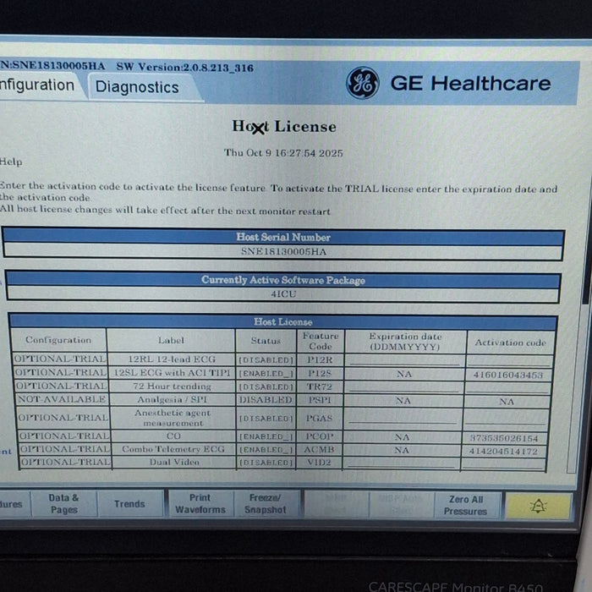
Task: Focus expiration date field for 72 Hour trending
Action: [403, 387]
